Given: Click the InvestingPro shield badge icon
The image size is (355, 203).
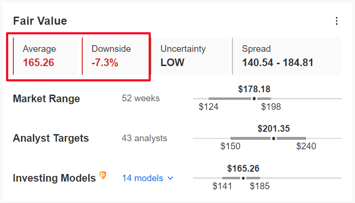Looking at the screenshot, I should click(103, 175).
